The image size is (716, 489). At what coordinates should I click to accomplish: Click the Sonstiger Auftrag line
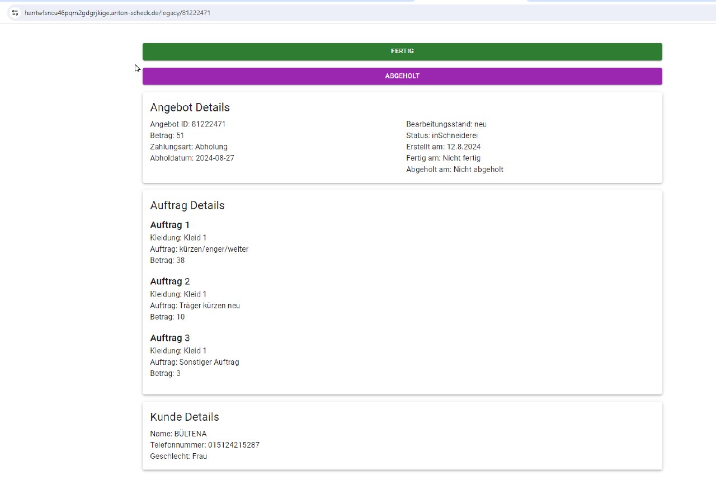pos(194,362)
